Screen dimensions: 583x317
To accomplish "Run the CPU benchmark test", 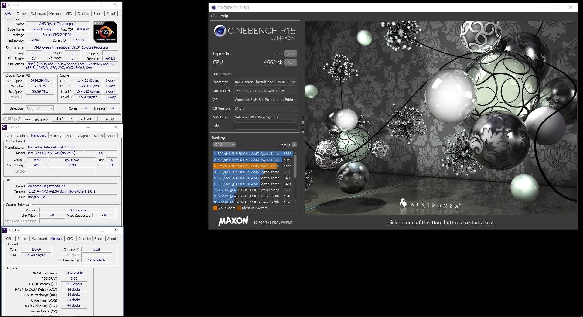I will point(291,63).
